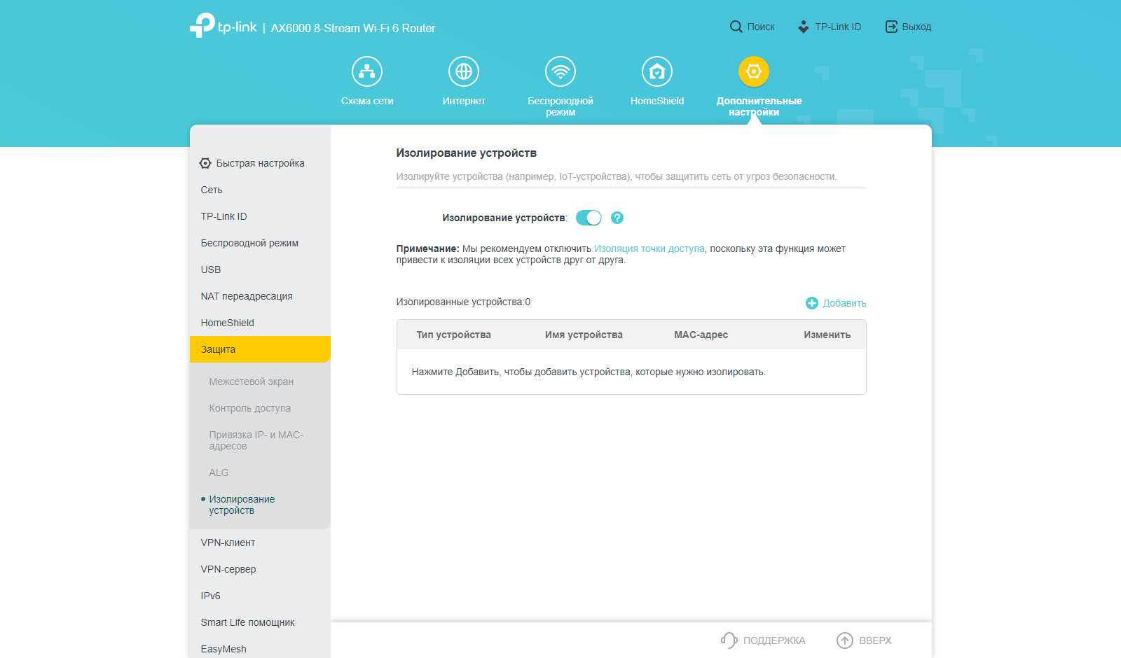Open the USB sidebar section
The height and width of the screenshot is (658, 1121).
[x=260, y=269]
